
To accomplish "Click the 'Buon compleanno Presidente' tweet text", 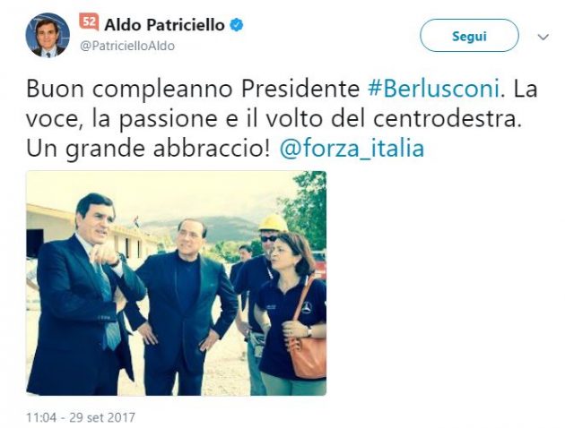I will click(x=193, y=89).
